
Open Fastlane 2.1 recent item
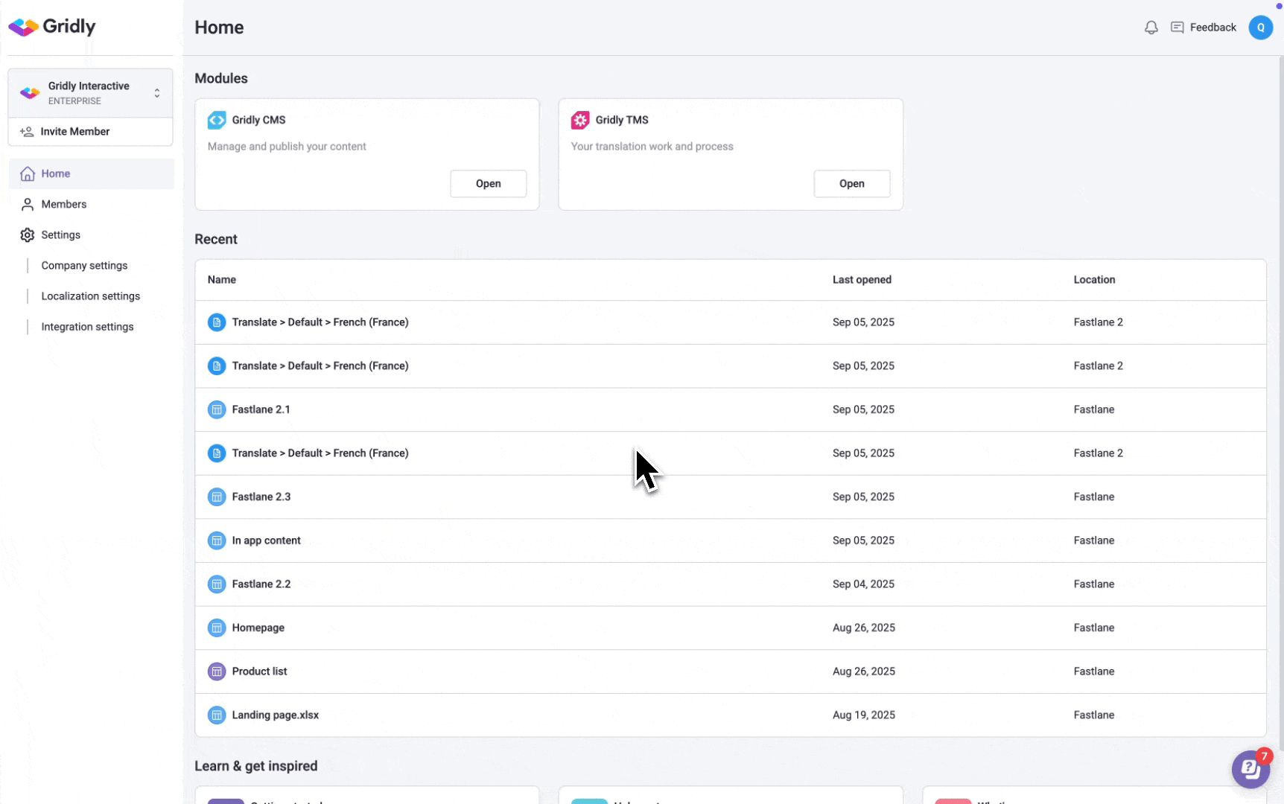click(730, 409)
